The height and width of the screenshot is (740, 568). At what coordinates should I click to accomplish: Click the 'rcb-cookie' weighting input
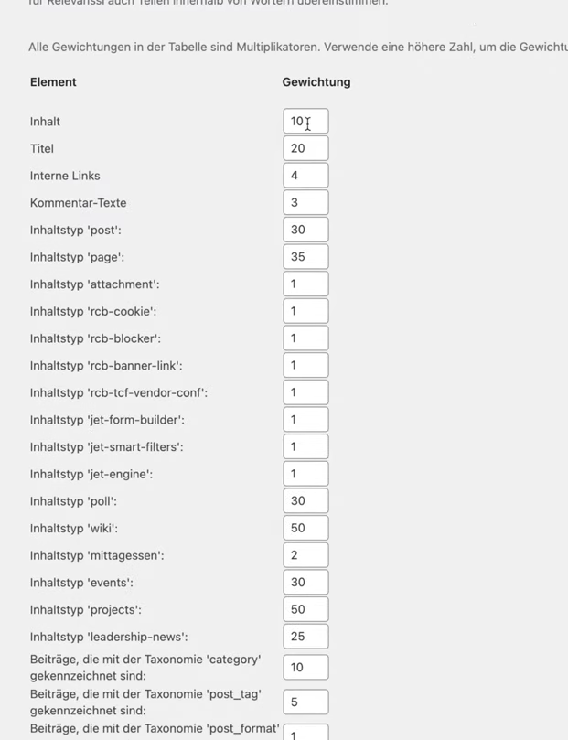[306, 310]
